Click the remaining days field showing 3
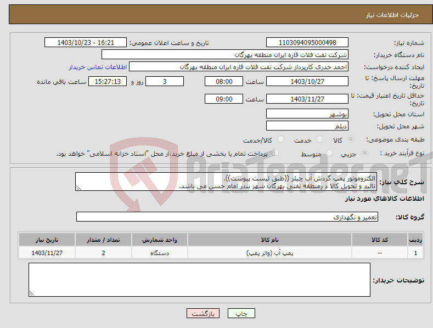The height and width of the screenshot is (328, 433). tap(165, 81)
